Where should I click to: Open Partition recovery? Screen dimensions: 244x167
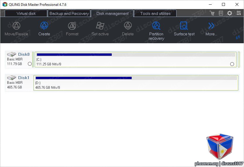pyautogui.click(x=156, y=31)
